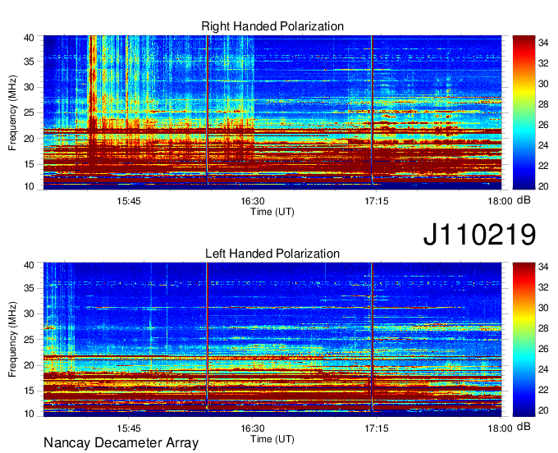Select the J110219 observation label
This screenshot has height=453, width=558.
point(479,234)
